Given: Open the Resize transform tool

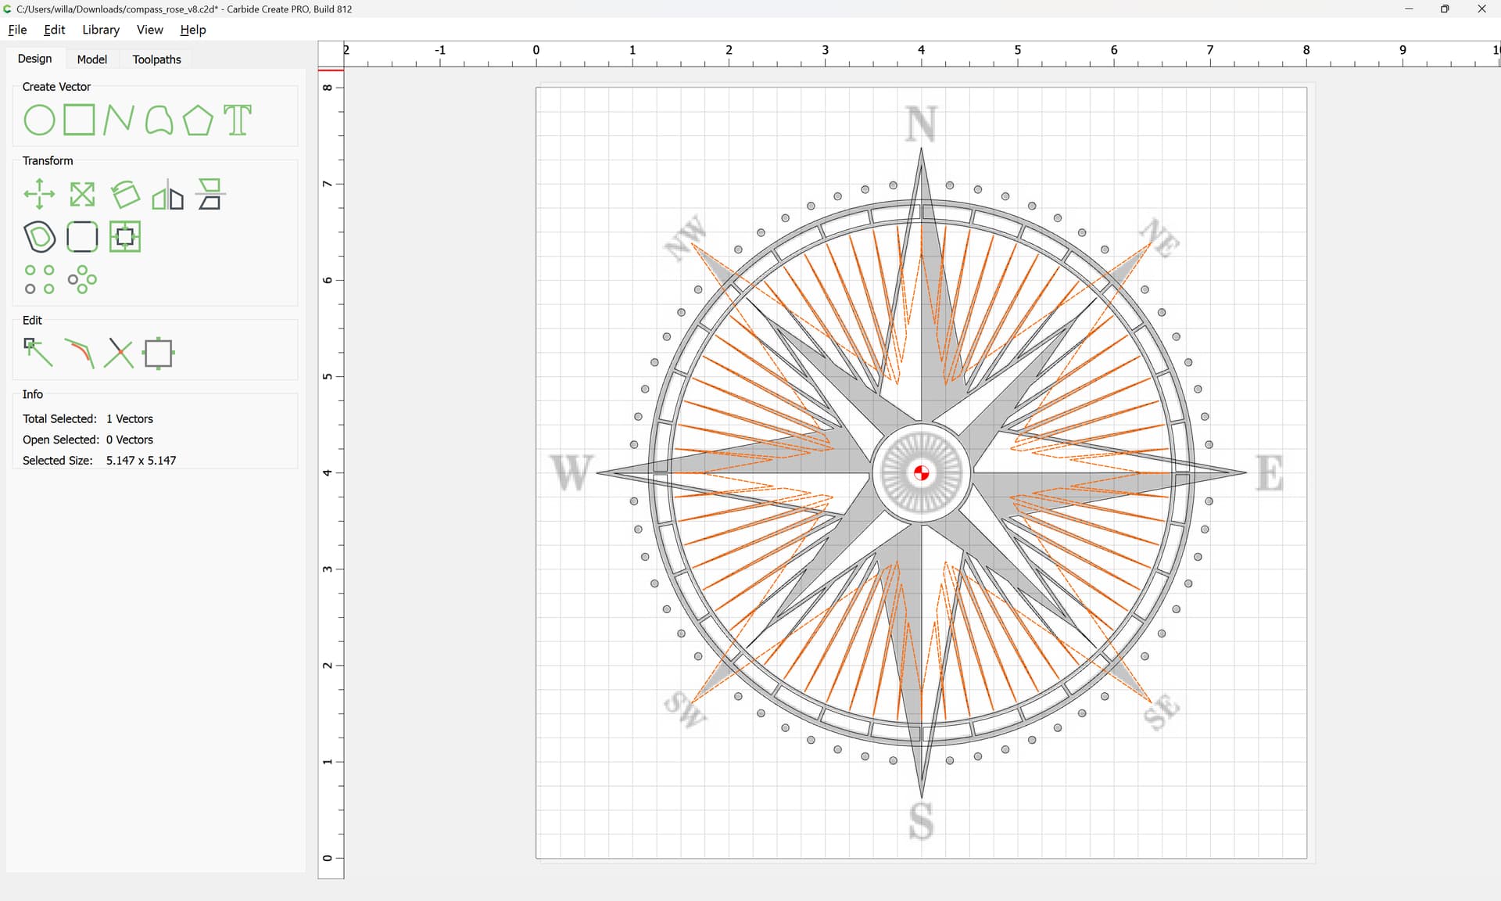Looking at the screenshot, I should (82, 194).
